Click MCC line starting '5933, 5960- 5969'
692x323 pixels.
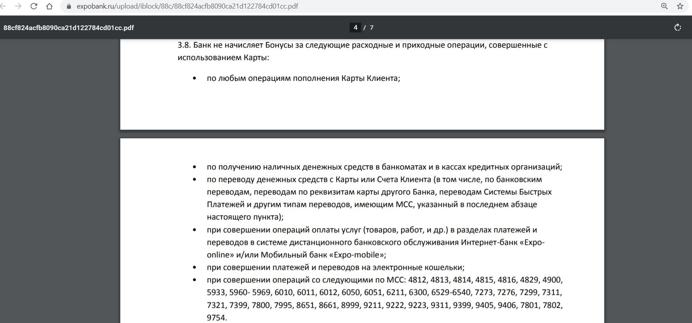[x=384, y=293]
